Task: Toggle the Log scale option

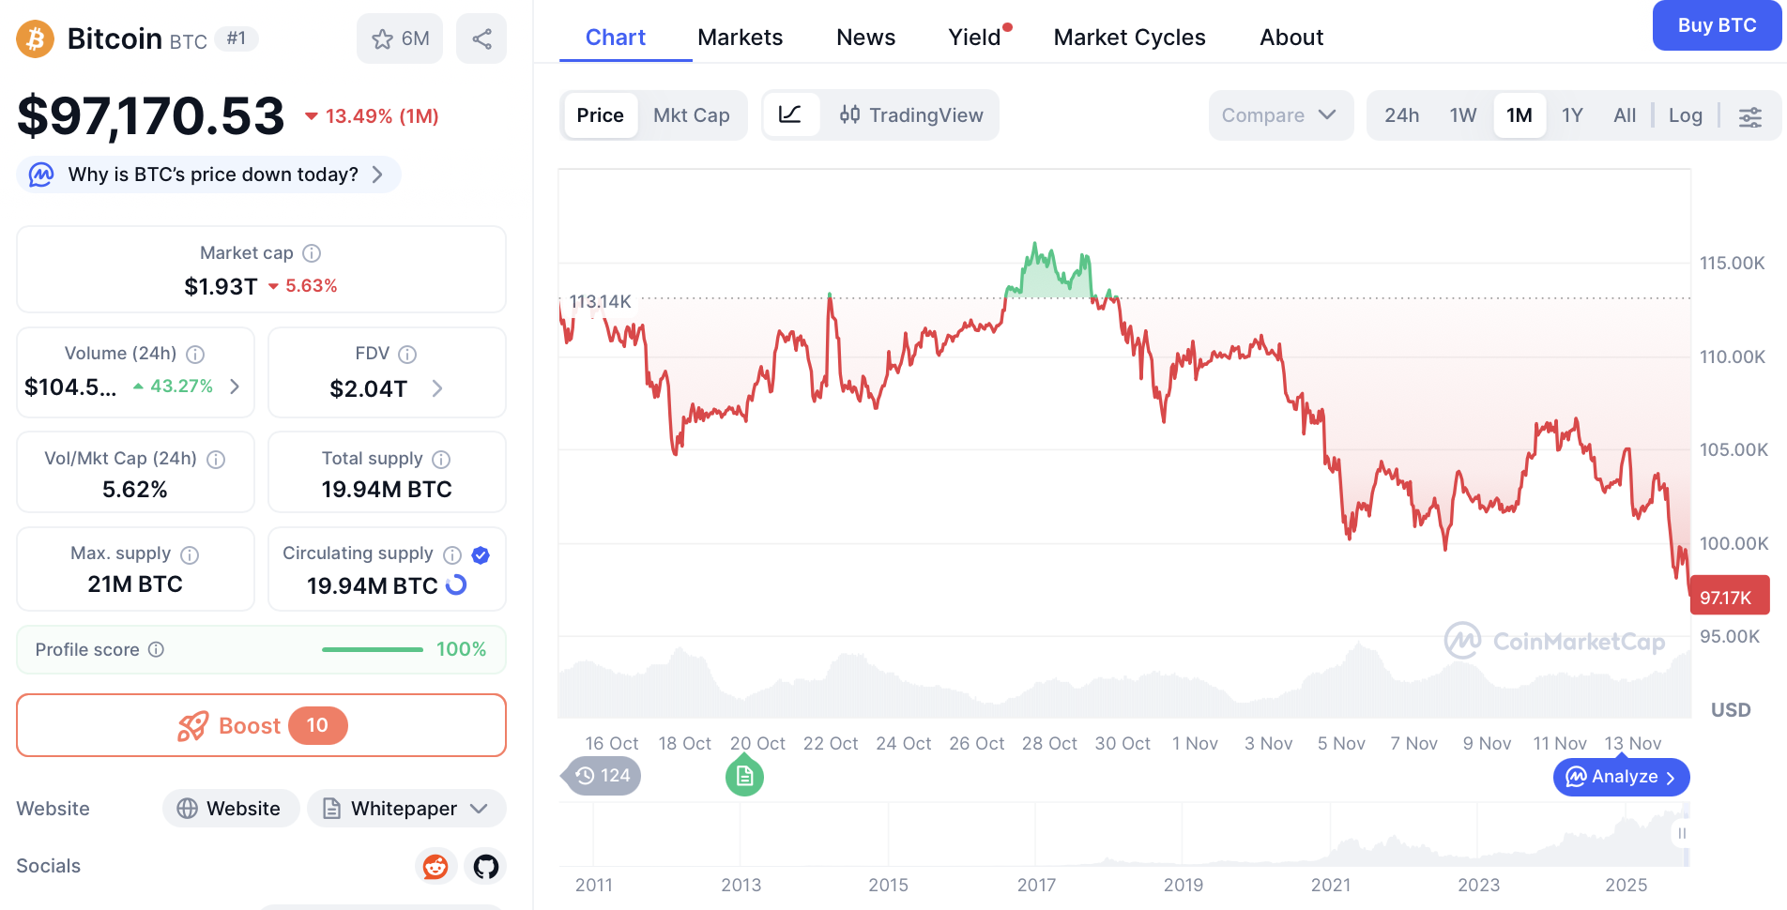Action: 1686,115
